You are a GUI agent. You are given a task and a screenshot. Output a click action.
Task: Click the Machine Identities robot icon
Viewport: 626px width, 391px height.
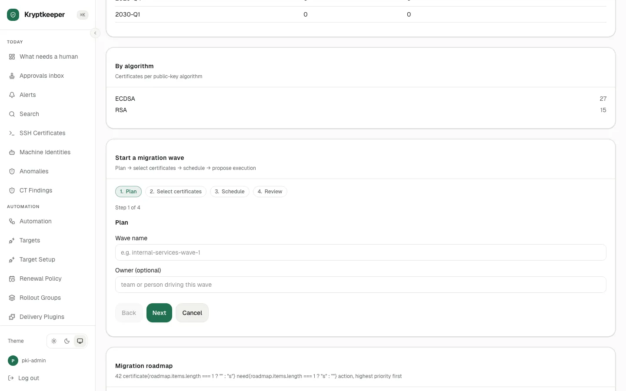coord(12,152)
